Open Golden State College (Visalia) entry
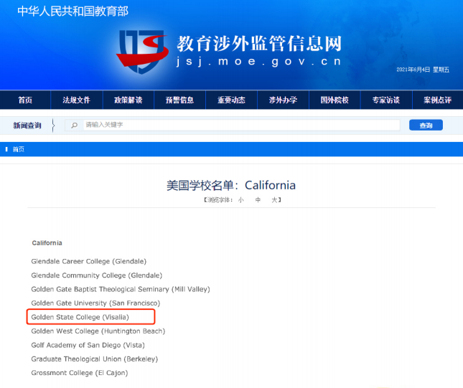Image resolution: width=463 pixels, height=388 pixels. tap(80, 317)
